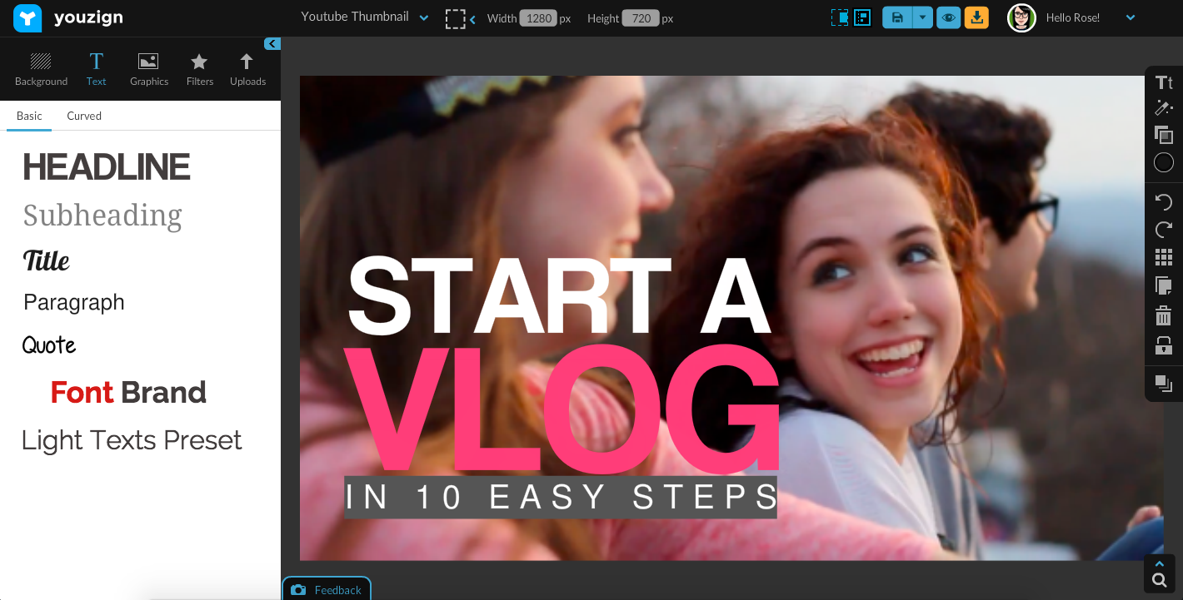Open the Graphics panel
Viewport: 1183px width, 600px height.
tap(149, 70)
